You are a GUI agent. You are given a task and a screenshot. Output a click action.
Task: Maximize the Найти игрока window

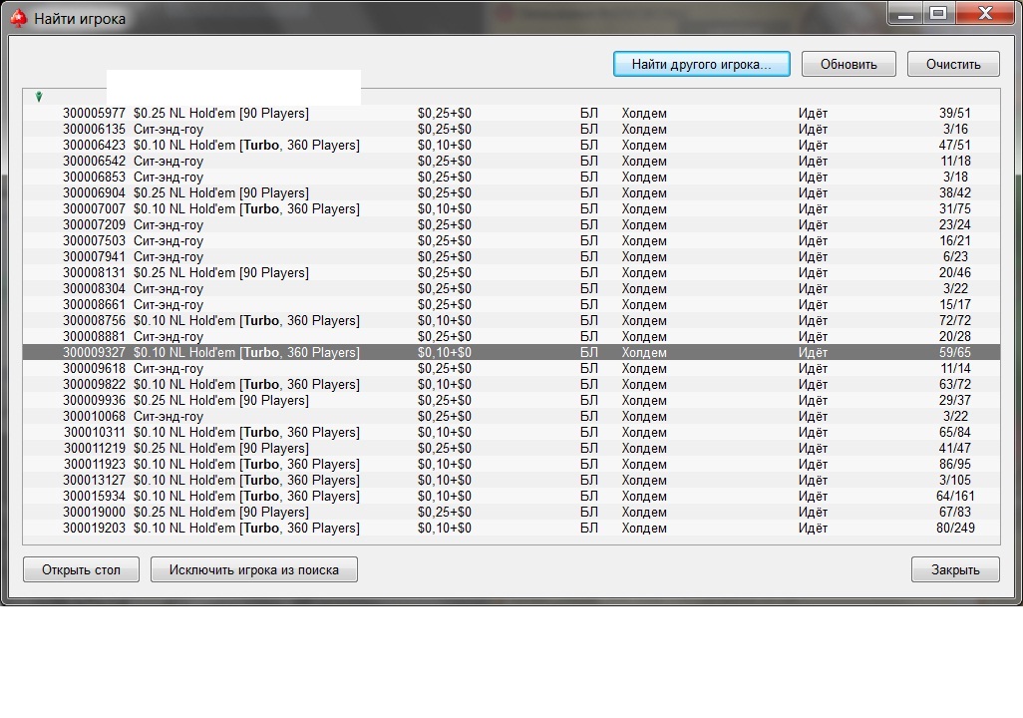(x=936, y=13)
